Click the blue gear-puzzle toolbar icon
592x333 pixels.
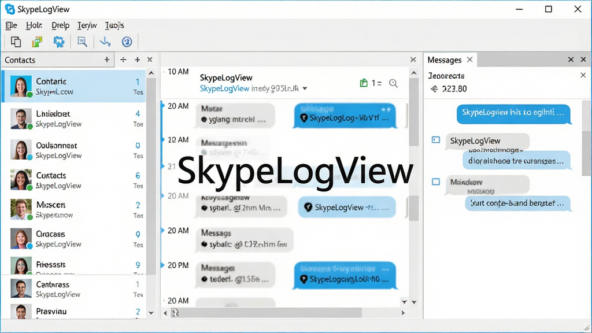pos(58,42)
